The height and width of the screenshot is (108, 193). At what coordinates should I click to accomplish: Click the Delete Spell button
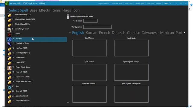point(139,4)
